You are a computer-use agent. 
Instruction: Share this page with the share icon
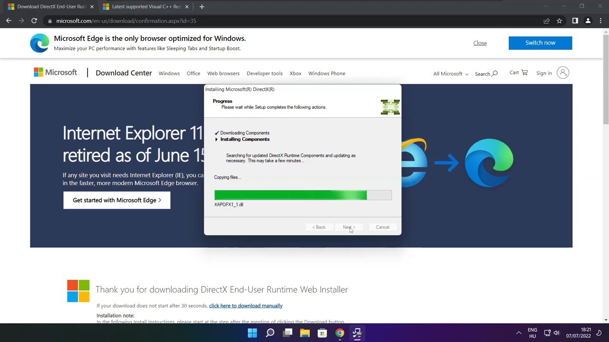point(547,21)
